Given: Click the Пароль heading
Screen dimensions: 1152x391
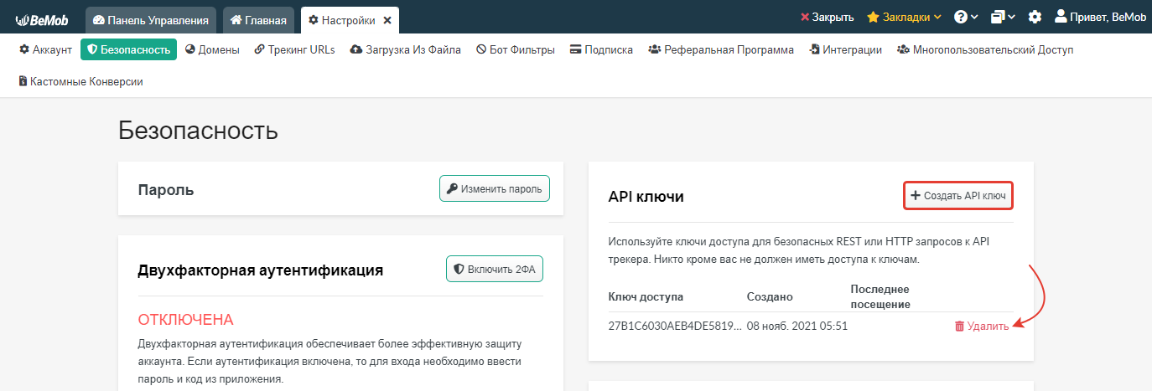Looking at the screenshot, I should tap(166, 190).
